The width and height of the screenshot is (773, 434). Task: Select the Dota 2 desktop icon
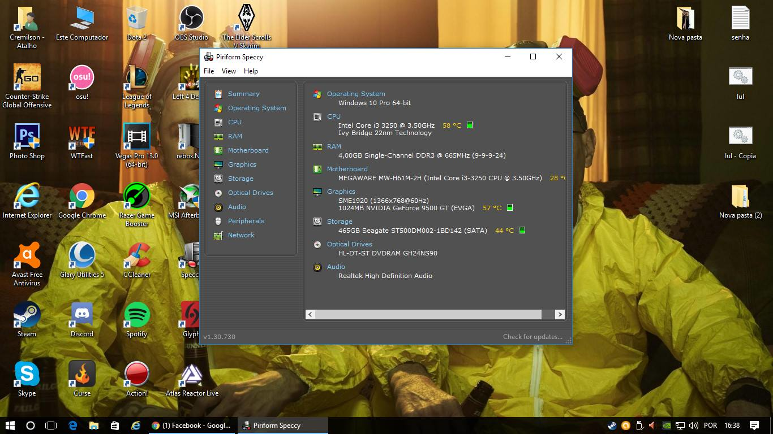point(136,24)
